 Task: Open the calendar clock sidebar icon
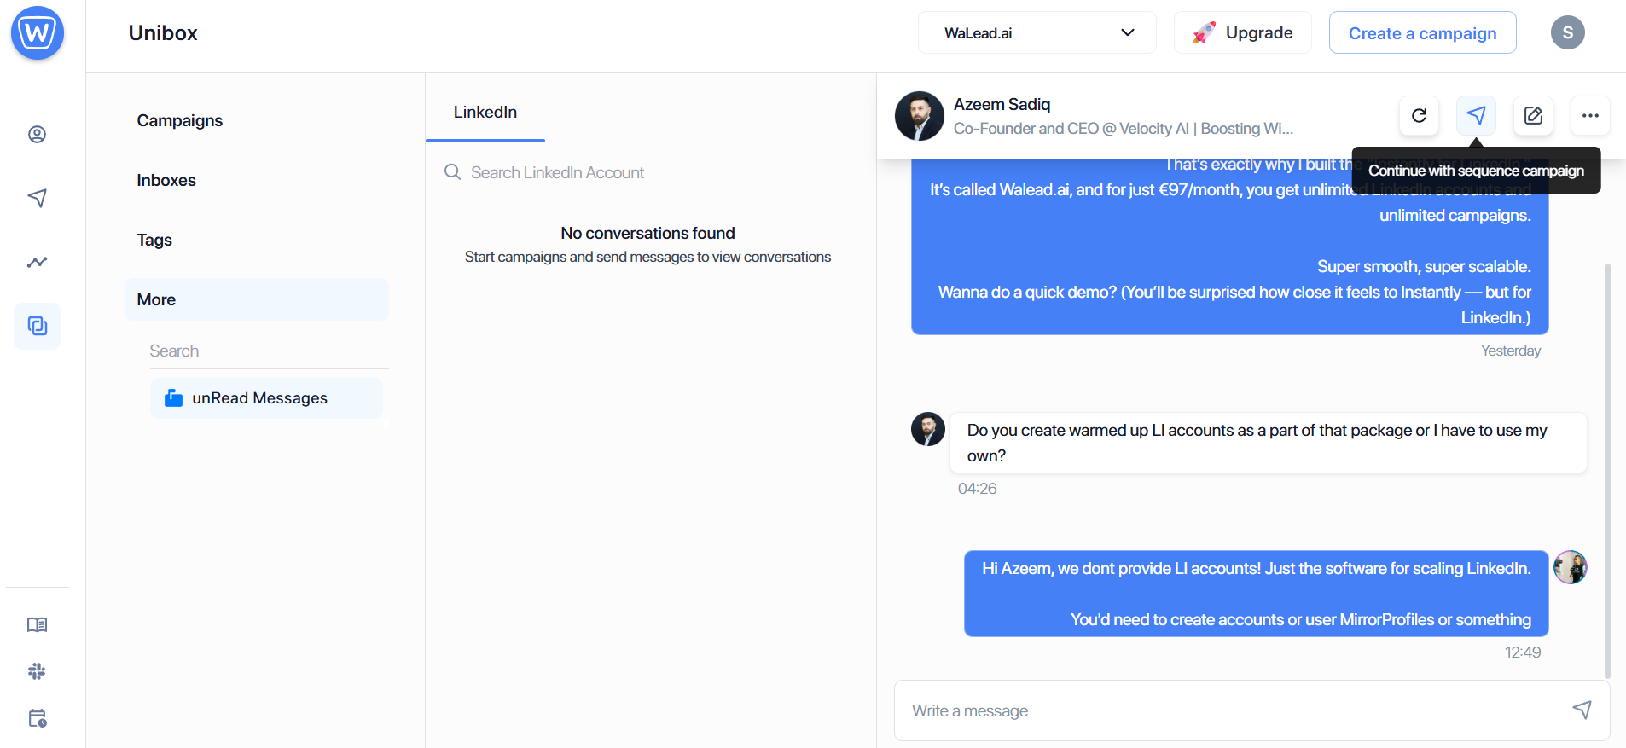(x=37, y=718)
